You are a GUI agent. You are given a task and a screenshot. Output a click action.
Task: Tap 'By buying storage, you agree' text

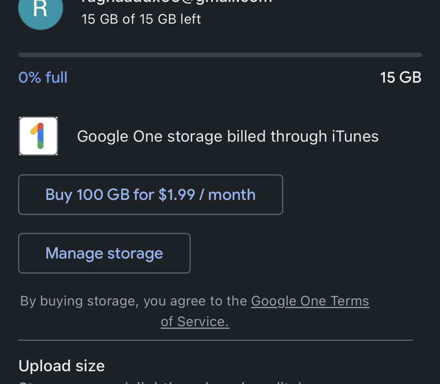[134, 301]
